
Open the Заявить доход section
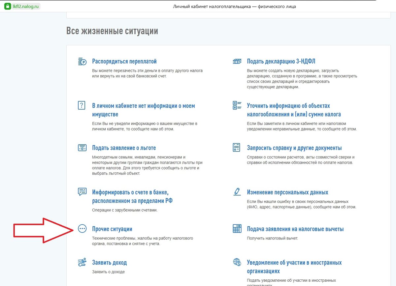tap(110, 262)
